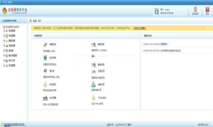Expand the 系统管理 tree node
213x127 pixels.
[x=4, y=65]
